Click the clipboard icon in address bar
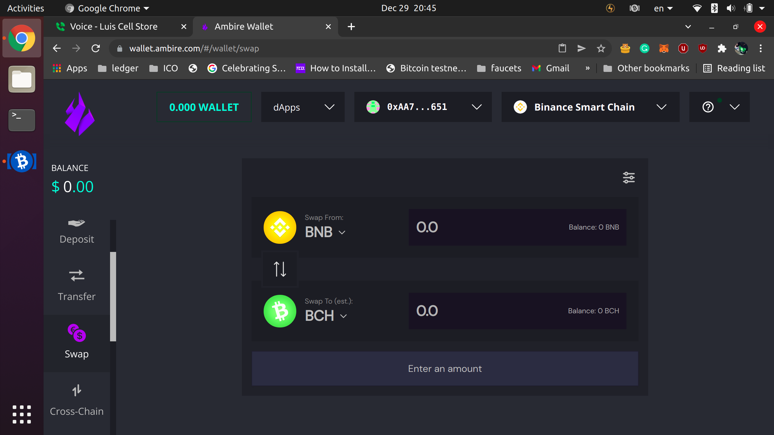The height and width of the screenshot is (435, 774). pyautogui.click(x=562, y=48)
